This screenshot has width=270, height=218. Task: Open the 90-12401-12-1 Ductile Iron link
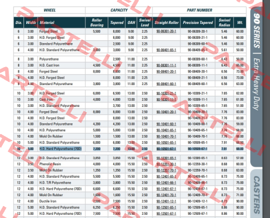[x=166, y=201]
